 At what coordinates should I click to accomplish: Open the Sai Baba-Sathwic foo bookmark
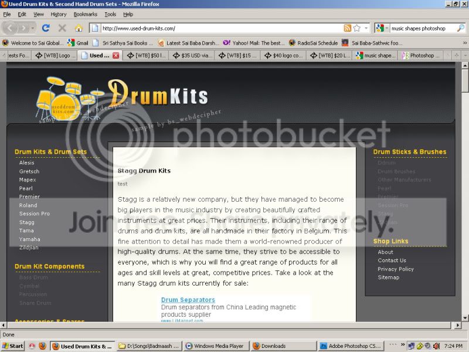372,43
